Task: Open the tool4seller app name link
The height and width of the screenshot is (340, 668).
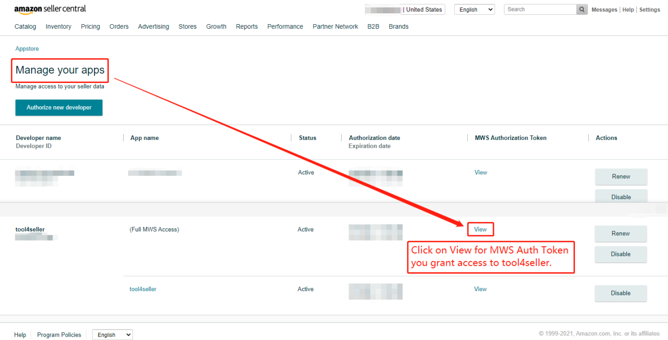Action: pos(143,289)
